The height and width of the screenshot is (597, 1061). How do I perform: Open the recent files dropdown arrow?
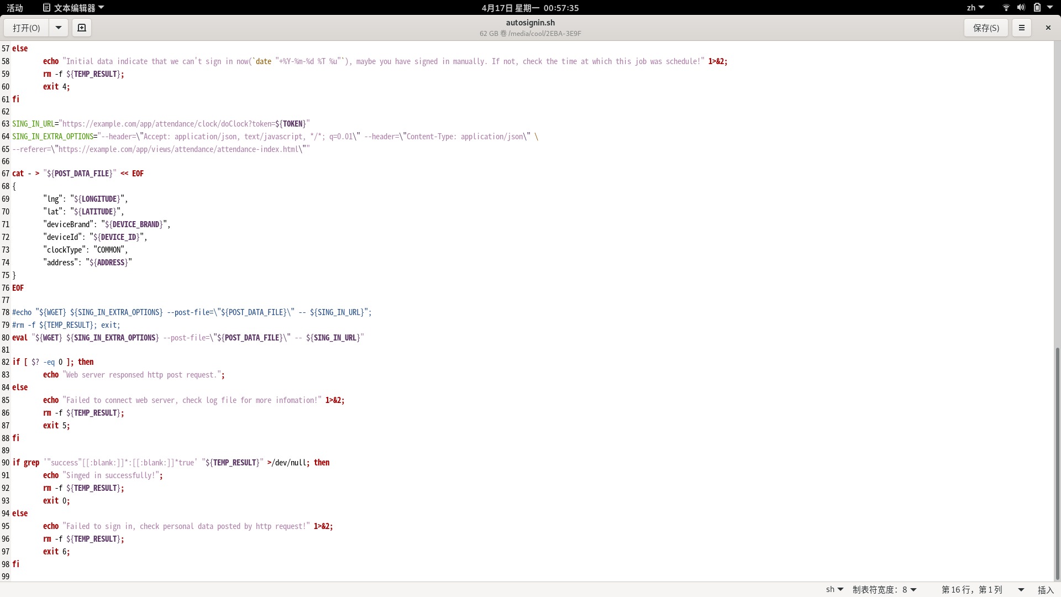pos(58,28)
